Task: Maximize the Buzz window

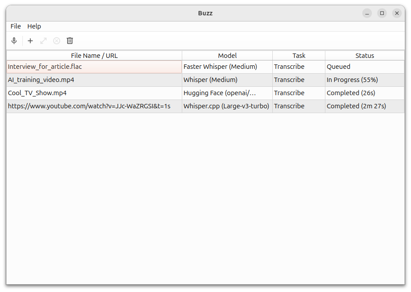Action: (382, 13)
